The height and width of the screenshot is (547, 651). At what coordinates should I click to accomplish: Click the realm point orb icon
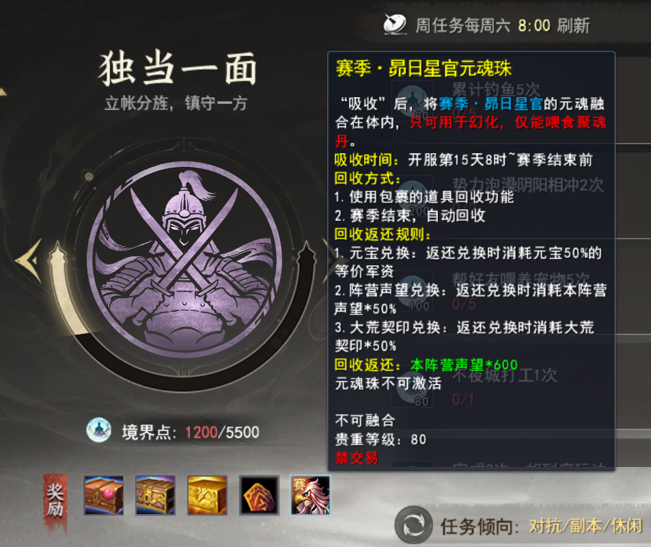click(x=98, y=430)
